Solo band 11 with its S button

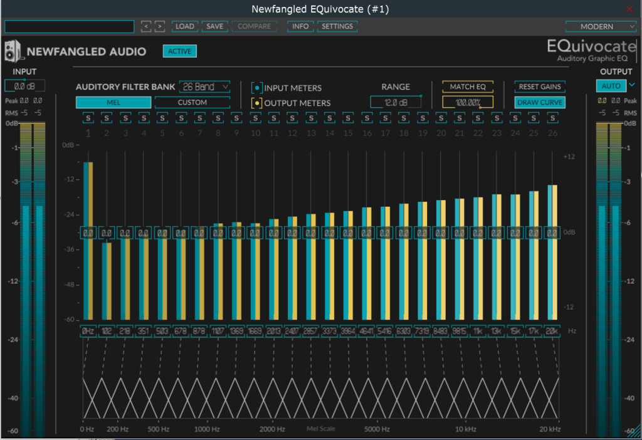tap(273, 118)
